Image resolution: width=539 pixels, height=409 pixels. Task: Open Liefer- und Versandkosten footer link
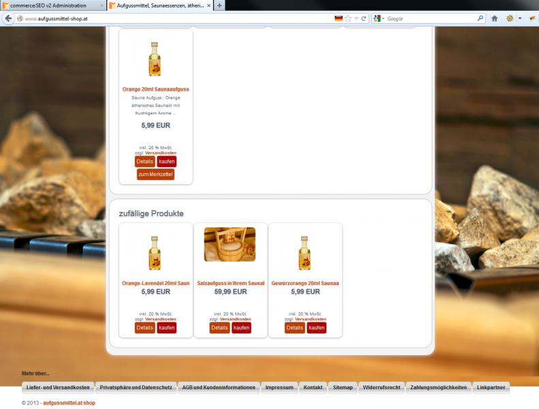pyautogui.click(x=58, y=387)
